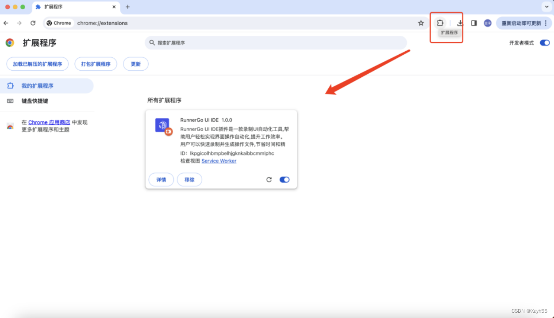Screen dimensions: 554x318
Task: Open the Extensions puzzle icon in toolbar
Action: 439,23
